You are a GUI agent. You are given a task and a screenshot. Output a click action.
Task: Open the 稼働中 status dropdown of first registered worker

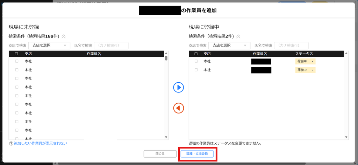point(306,62)
